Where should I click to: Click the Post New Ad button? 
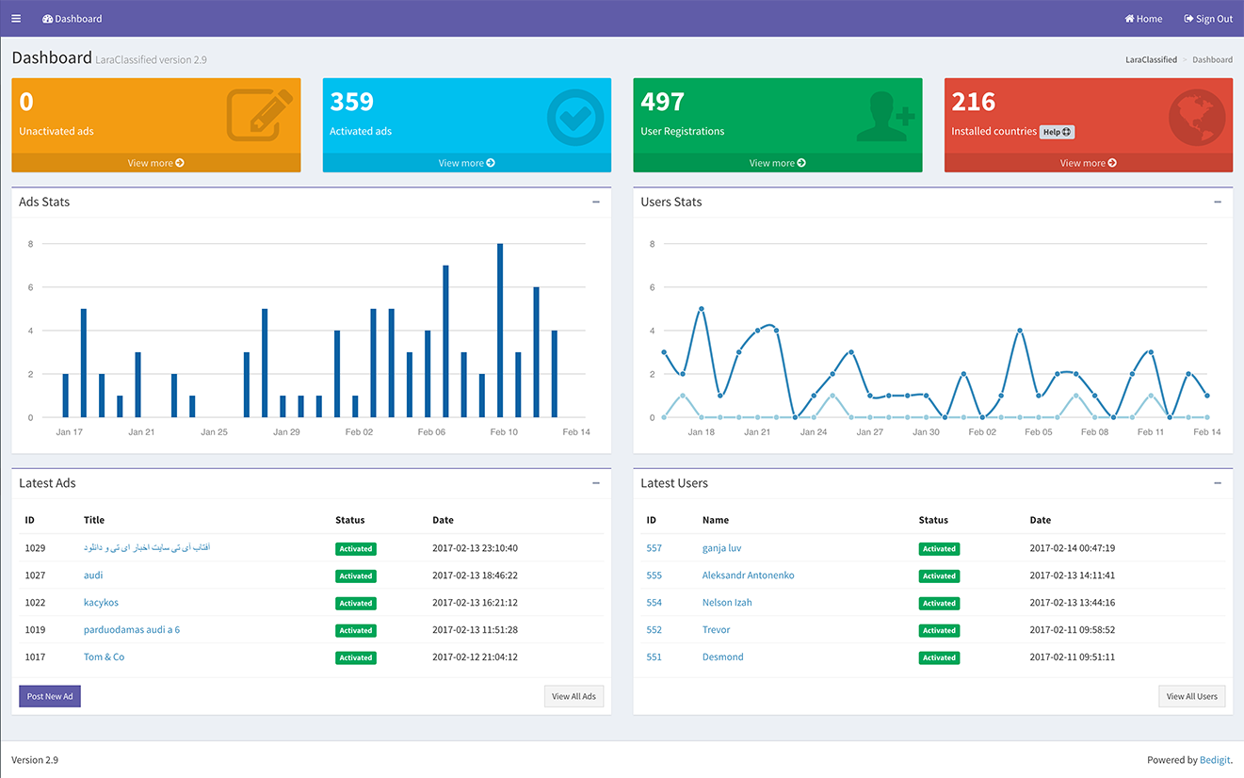point(50,696)
